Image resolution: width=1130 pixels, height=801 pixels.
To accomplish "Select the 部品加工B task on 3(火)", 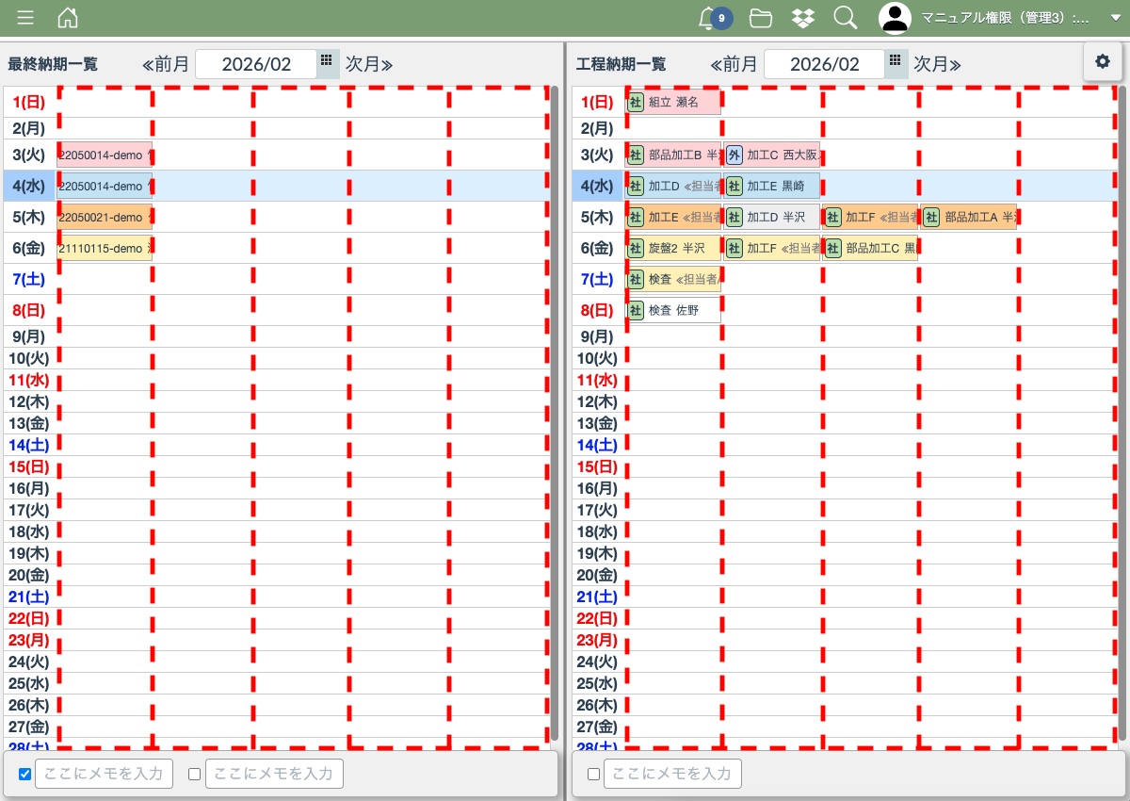I will coord(675,155).
